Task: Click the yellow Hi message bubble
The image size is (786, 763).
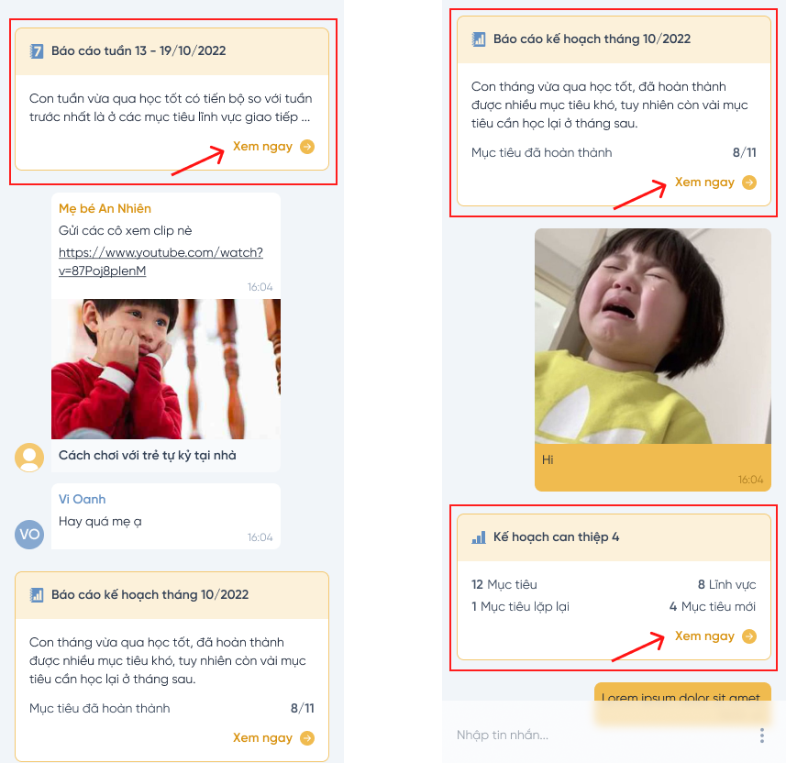Action: point(653,467)
